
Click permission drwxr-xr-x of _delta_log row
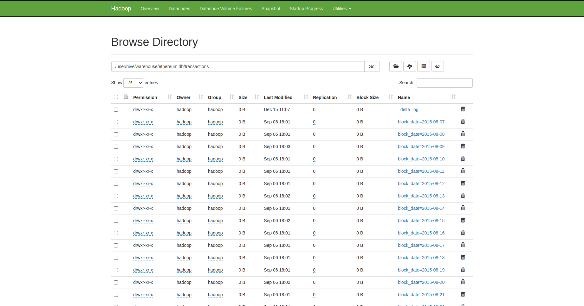143,109
